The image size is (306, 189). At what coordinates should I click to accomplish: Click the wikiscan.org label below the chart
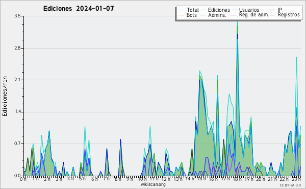coord(153,184)
